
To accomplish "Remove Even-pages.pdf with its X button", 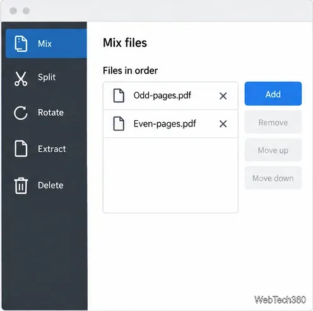I will (x=223, y=124).
